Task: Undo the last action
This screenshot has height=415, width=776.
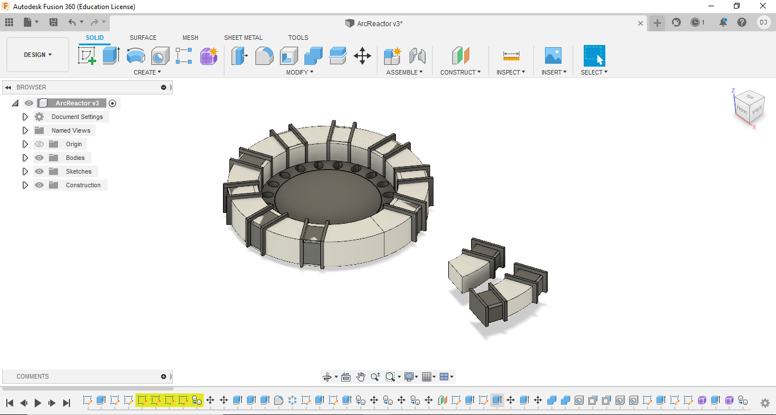Action: (x=72, y=22)
